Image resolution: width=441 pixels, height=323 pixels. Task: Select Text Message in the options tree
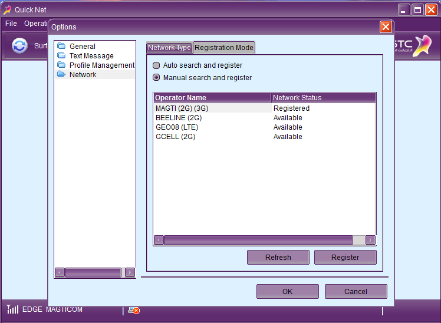pos(91,55)
